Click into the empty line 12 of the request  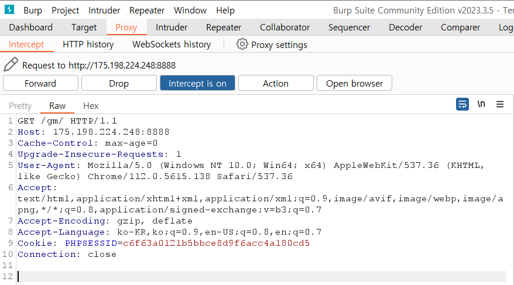point(262,276)
